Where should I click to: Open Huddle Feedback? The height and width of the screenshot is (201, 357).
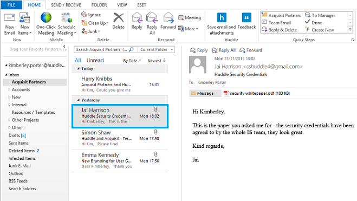tap(246, 21)
